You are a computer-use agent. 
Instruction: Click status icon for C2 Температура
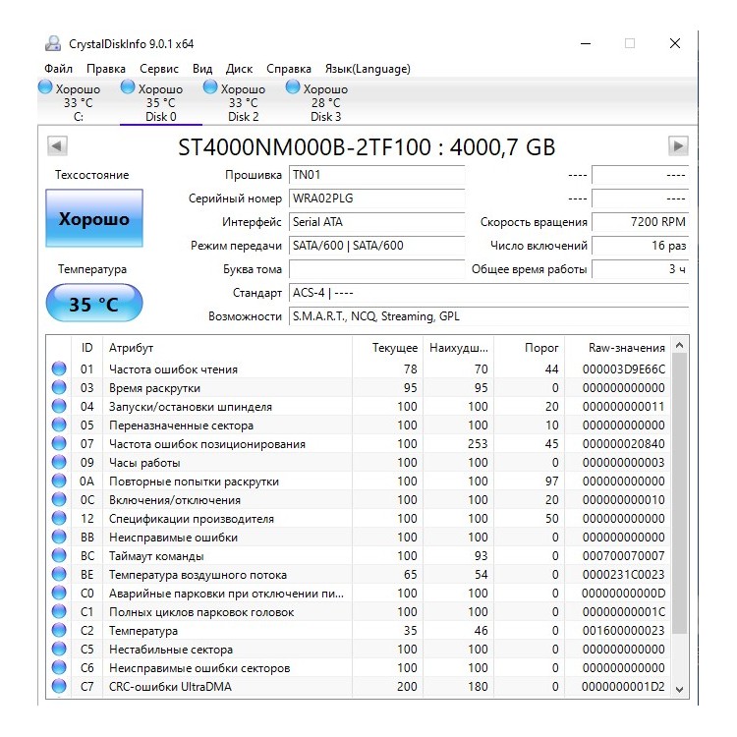tap(59, 630)
